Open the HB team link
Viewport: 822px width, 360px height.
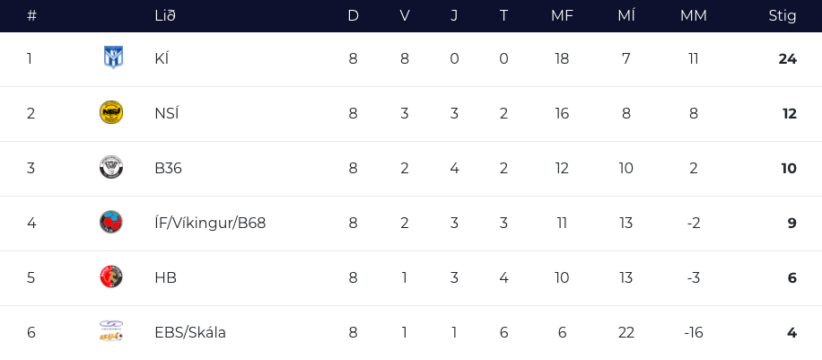pos(166,277)
